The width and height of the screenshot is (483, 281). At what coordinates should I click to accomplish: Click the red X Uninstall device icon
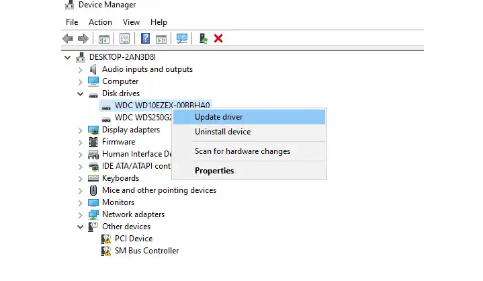218,39
